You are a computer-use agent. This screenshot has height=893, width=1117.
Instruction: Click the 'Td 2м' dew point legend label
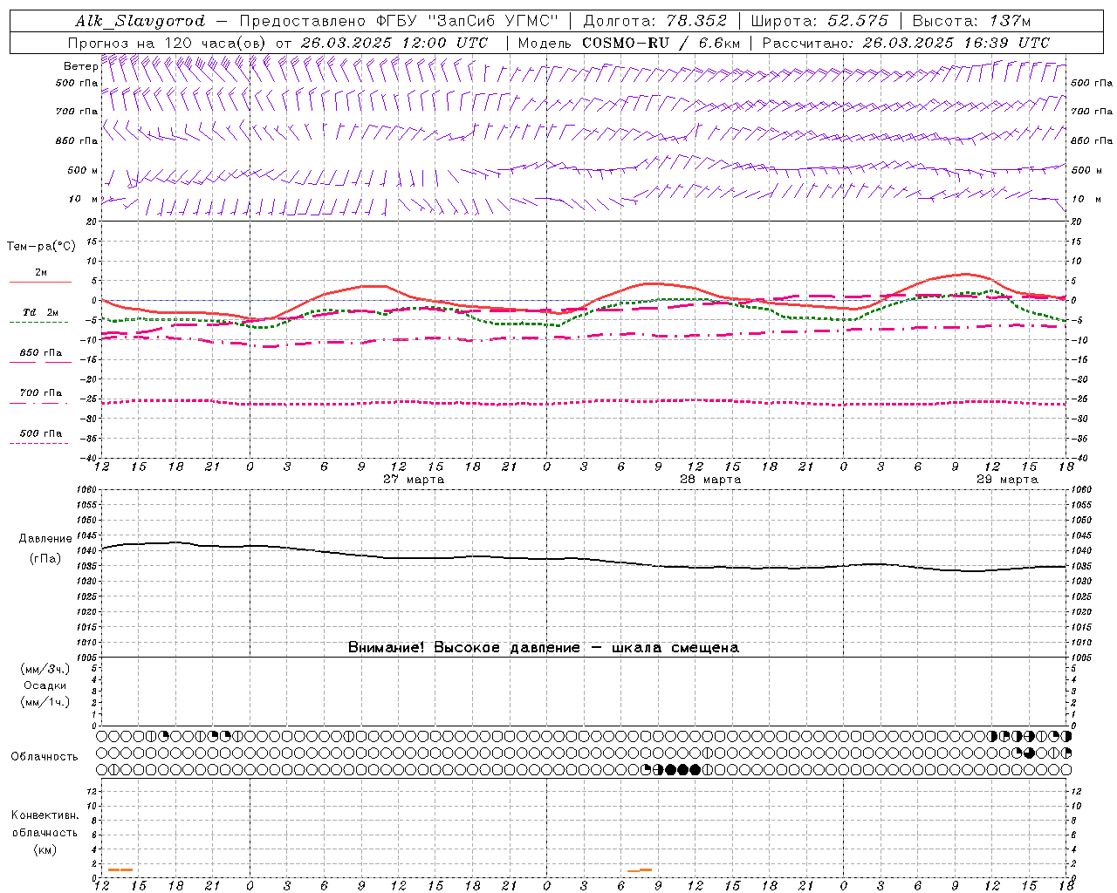click(40, 312)
